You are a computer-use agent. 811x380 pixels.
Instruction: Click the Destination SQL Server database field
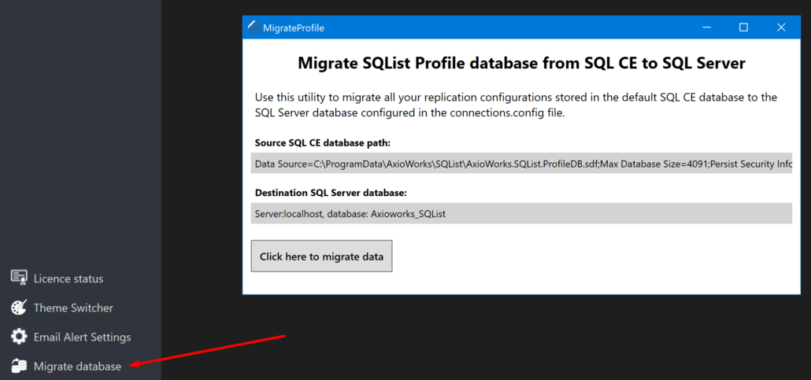click(x=521, y=213)
